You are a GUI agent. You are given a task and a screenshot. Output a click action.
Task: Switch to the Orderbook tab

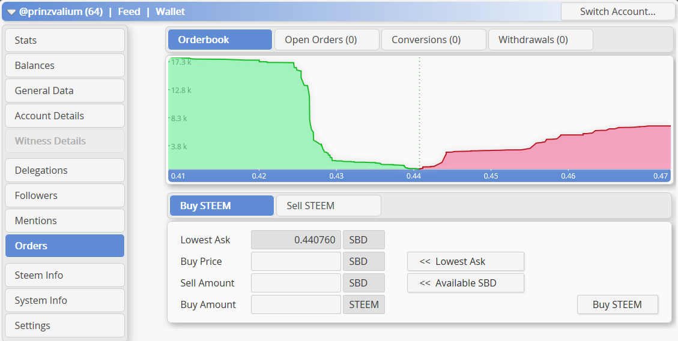220,40
